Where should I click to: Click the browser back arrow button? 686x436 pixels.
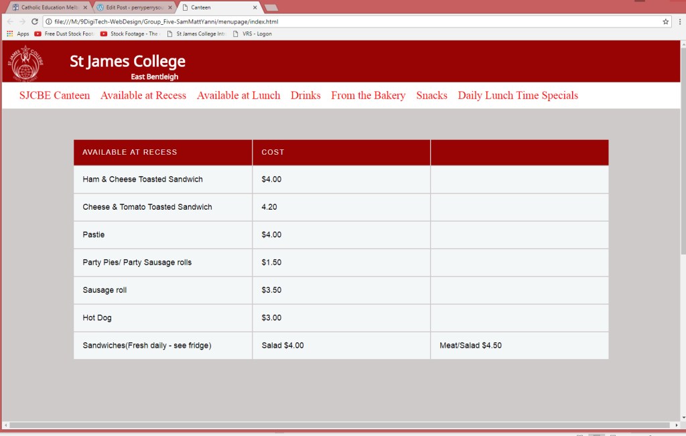tap(10, 21)
